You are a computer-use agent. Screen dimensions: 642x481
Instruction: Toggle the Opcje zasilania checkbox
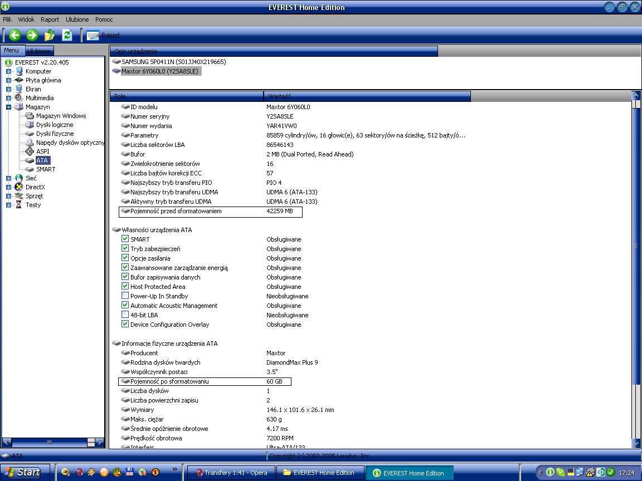coord(125,258)
